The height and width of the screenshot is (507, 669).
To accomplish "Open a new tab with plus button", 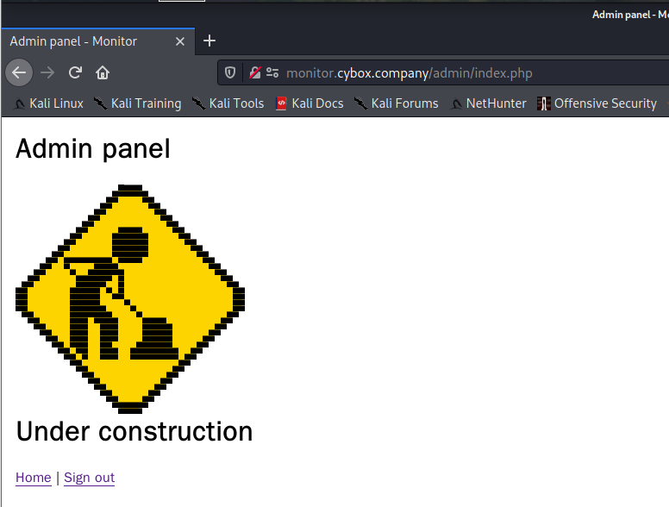I will point(209,41).
